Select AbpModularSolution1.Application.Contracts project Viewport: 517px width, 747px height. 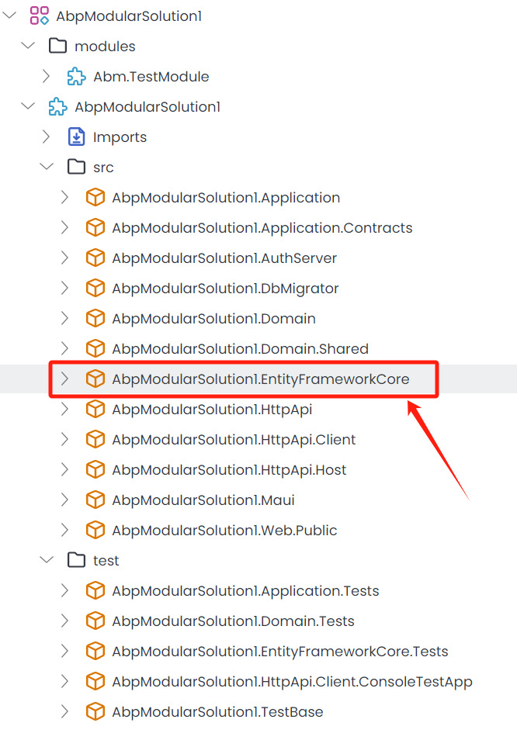pyautogui.click(x=262, y=228)
